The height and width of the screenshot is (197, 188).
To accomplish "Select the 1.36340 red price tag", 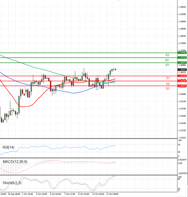I will click(x=182, y=76).
